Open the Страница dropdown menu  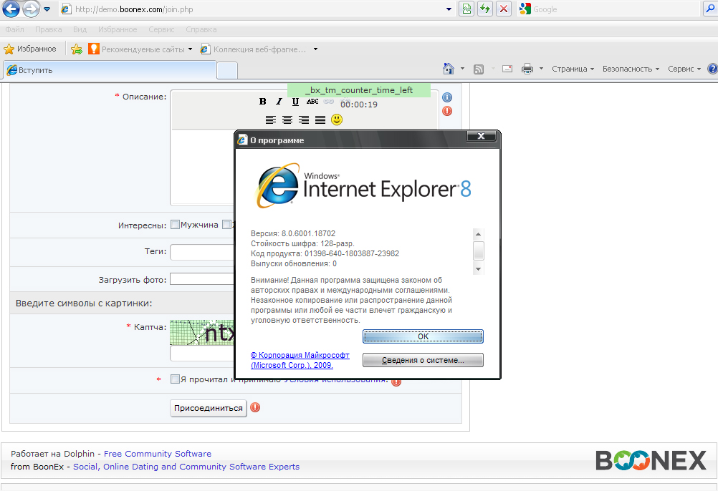coord(573,69)
